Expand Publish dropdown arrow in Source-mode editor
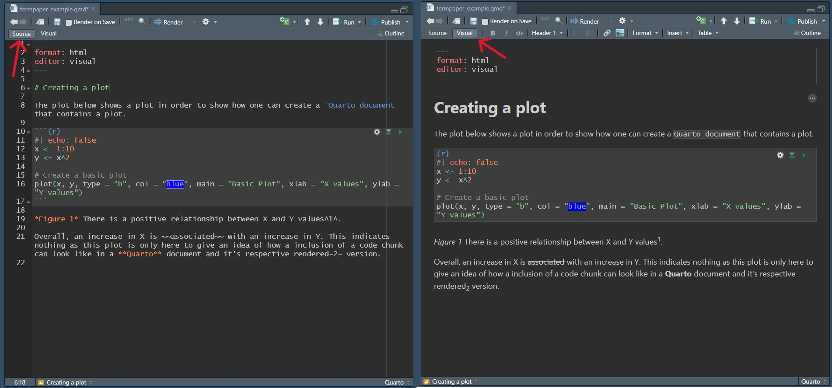Image resolution: width=832 pixels, height=388 pixels. pyautogui.click(x=407, y=22)
